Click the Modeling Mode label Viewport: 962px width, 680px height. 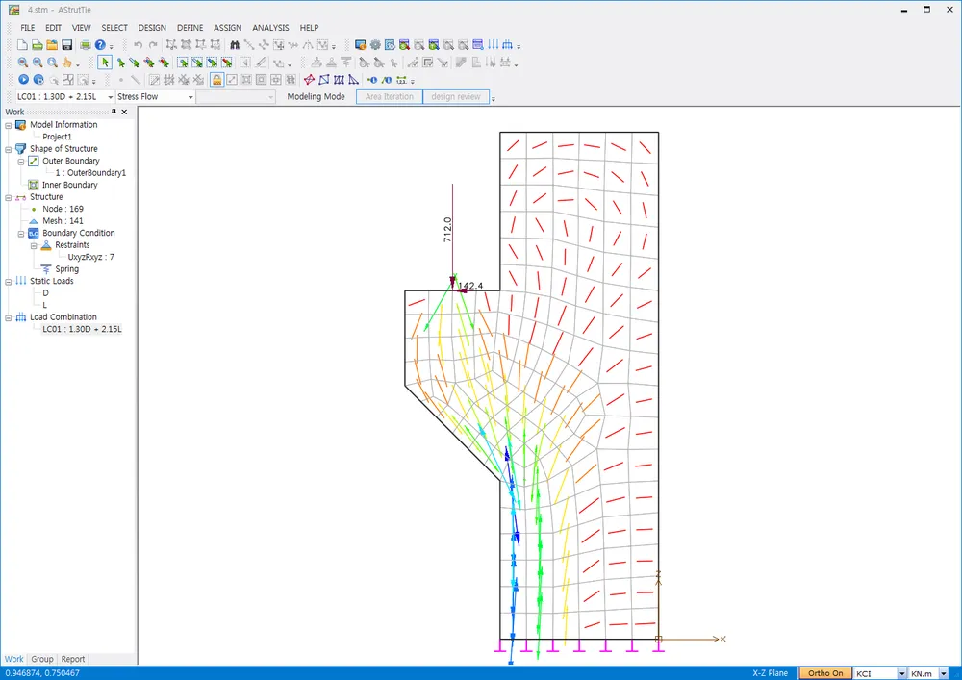coord(316,97)
